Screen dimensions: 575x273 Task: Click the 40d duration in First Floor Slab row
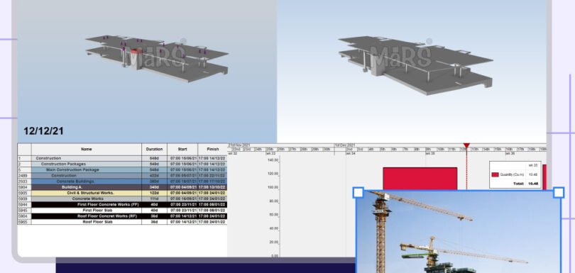click(x=154, y=211)
